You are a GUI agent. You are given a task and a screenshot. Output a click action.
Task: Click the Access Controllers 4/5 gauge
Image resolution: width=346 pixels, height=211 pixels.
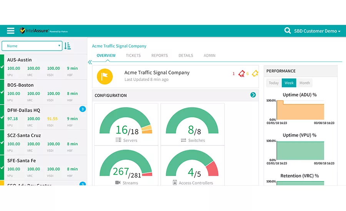[x=192, y=163]
